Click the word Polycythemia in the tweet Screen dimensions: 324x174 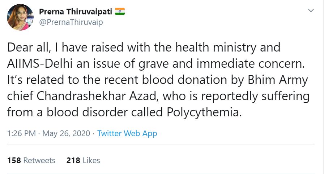tap(203, 113)
